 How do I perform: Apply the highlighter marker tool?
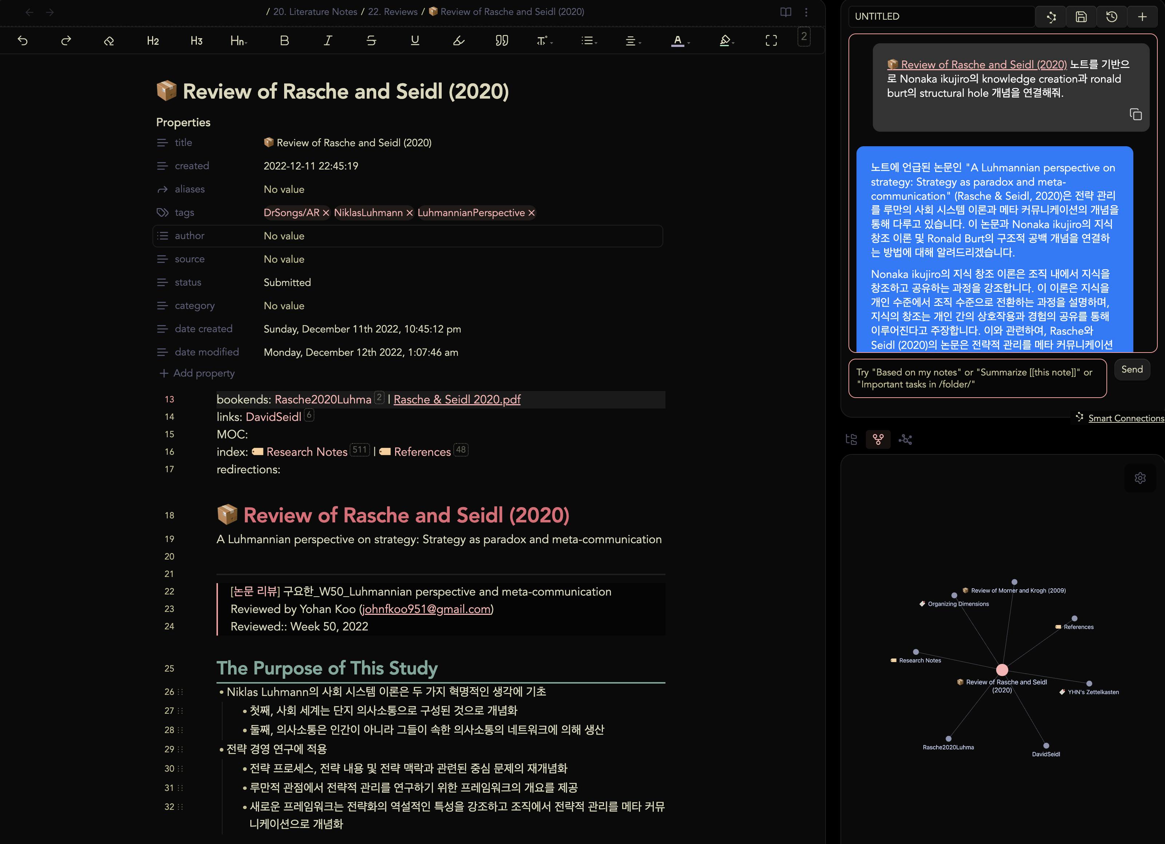point(459,41)
